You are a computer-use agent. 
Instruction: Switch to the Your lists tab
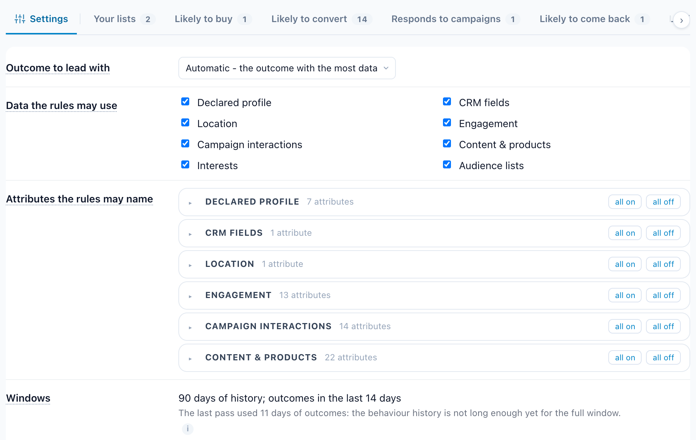click(x=124, y=19)
